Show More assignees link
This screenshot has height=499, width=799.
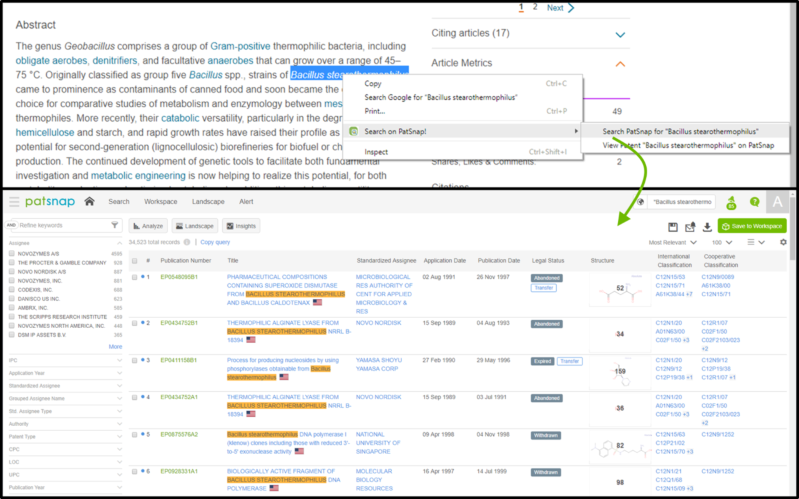tap(115, 347)
